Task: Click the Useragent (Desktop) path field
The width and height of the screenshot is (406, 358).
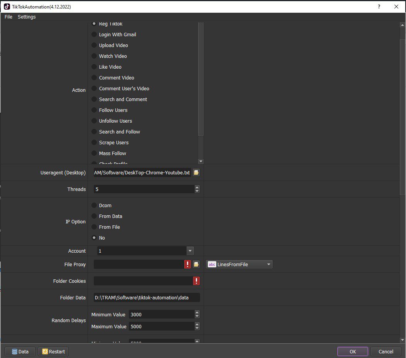Action: tap(142, 172)
